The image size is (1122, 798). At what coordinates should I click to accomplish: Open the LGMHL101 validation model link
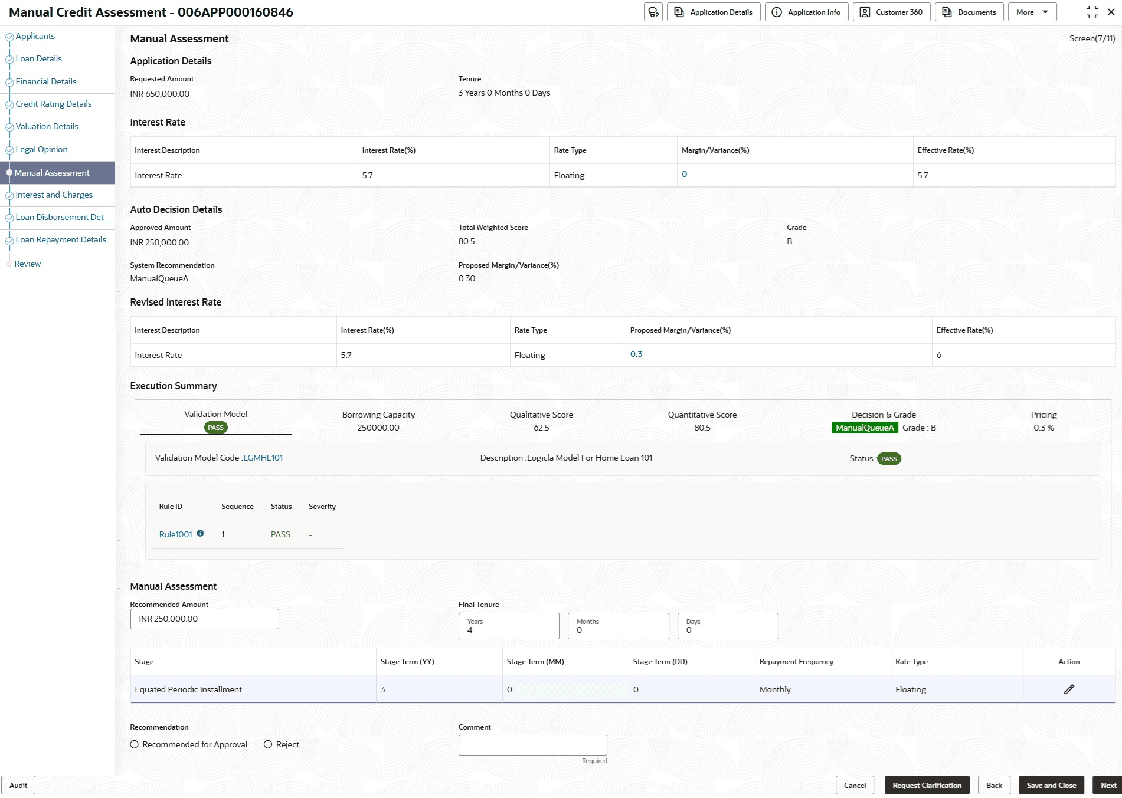pos(263,458)
